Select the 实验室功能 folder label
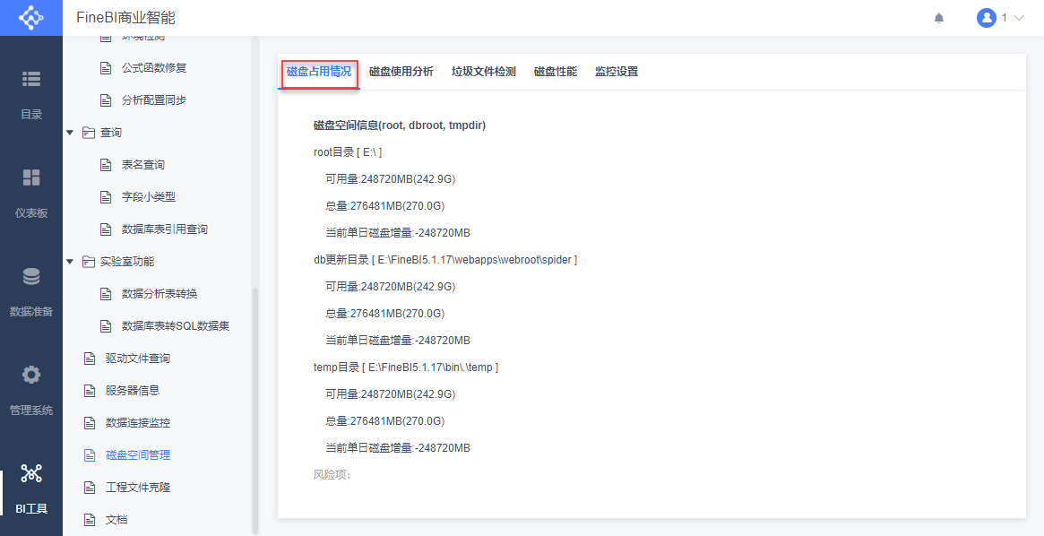The height and width of the screenshot is (536, 1044). pyautogui.click(x=127, y=262)
